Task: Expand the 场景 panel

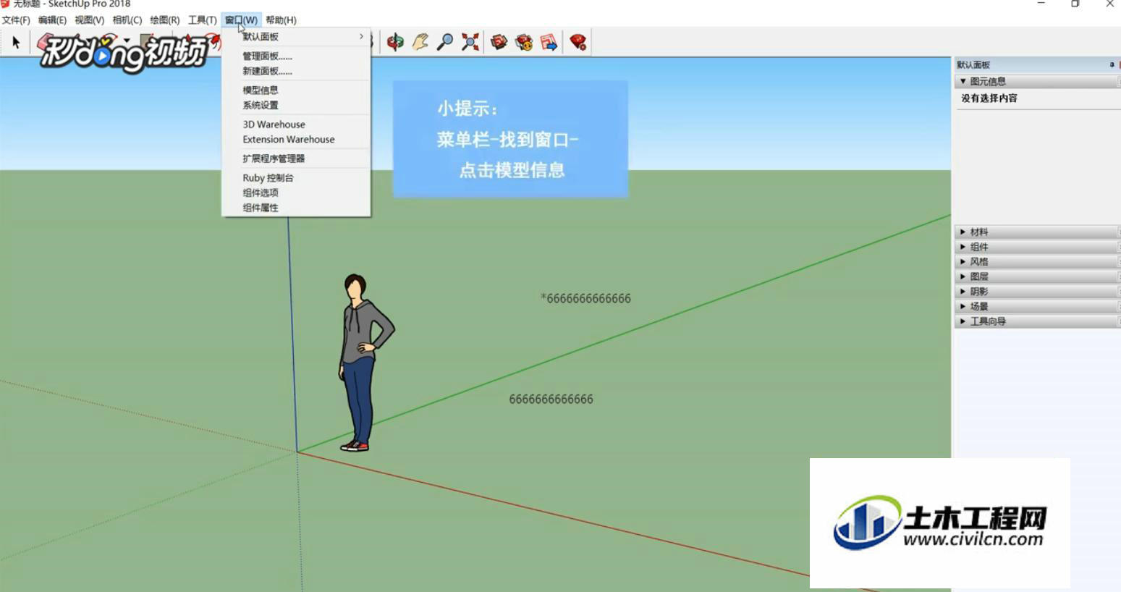Action: [1038, 306]
